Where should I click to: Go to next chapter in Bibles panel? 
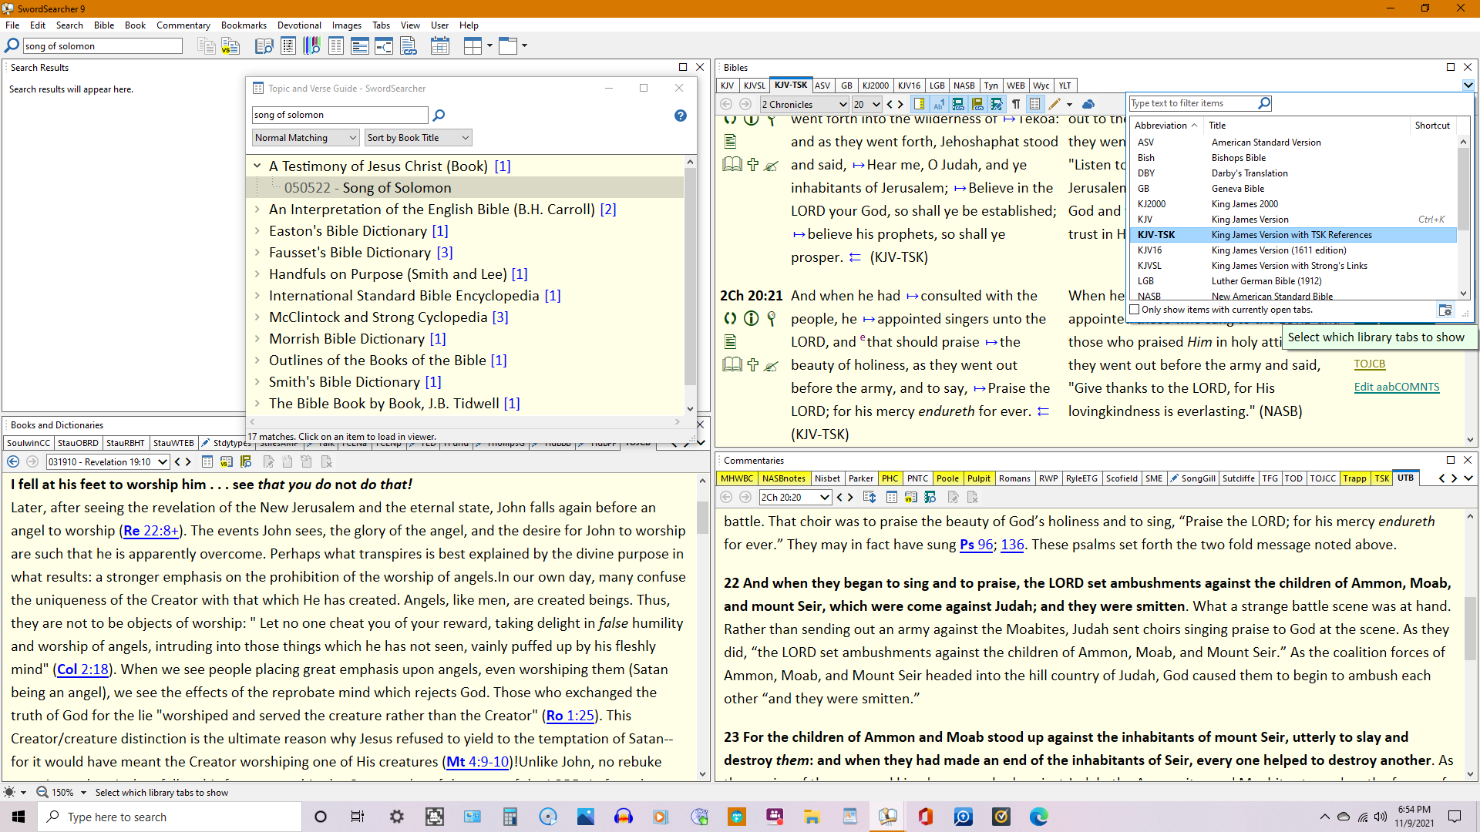tap(900, 104)
